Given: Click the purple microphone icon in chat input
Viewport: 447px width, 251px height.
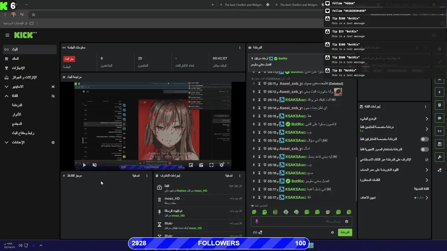Looking at the screenshot, I should 257,221.
